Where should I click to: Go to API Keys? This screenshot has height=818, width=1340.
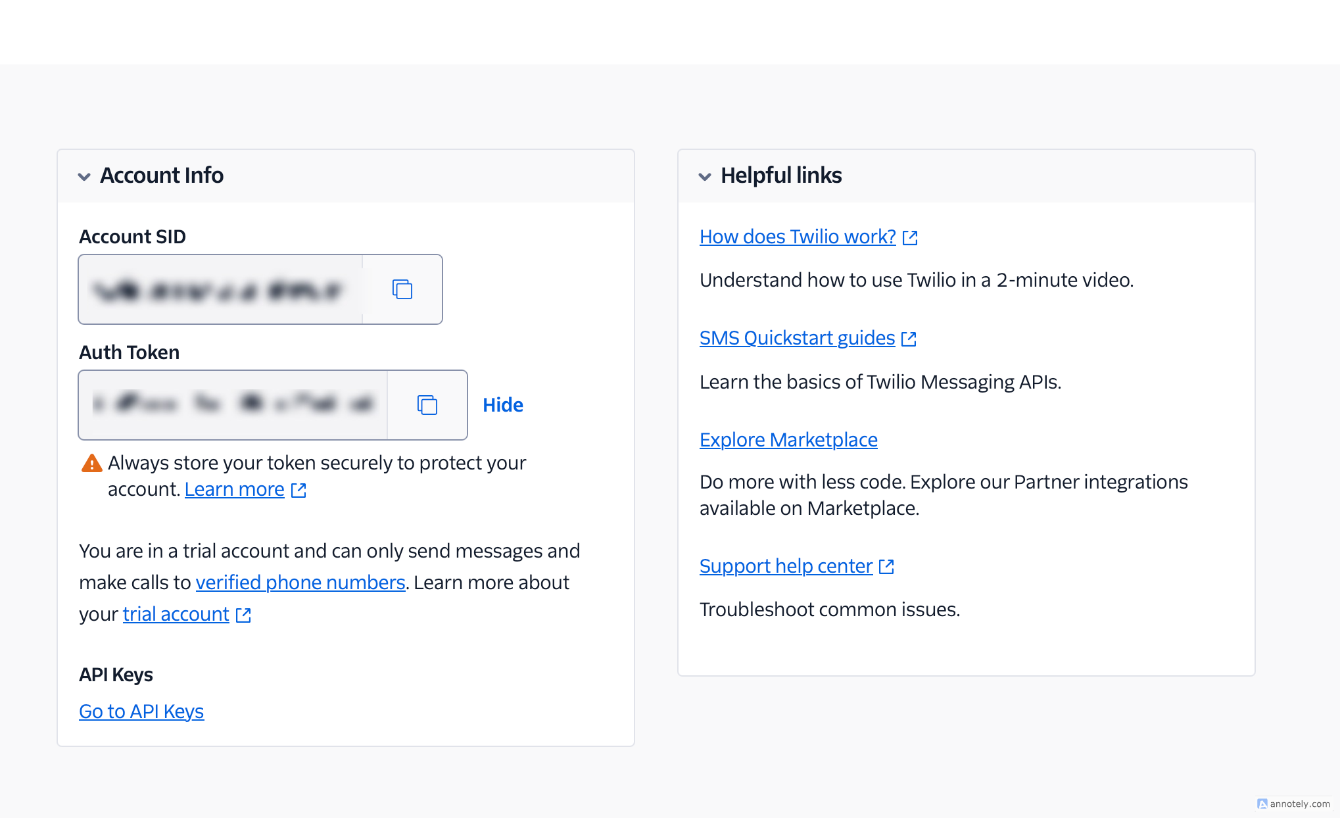coord(141,711)
